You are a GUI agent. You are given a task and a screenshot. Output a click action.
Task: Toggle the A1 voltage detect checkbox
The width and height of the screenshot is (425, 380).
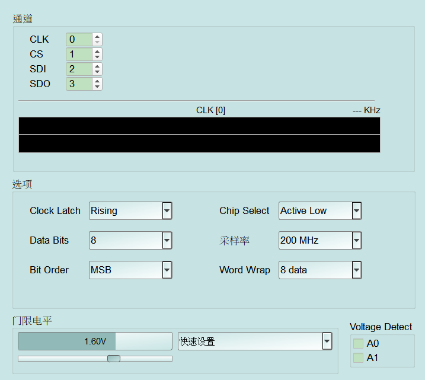pyautogui.click(x=358, y=358)
